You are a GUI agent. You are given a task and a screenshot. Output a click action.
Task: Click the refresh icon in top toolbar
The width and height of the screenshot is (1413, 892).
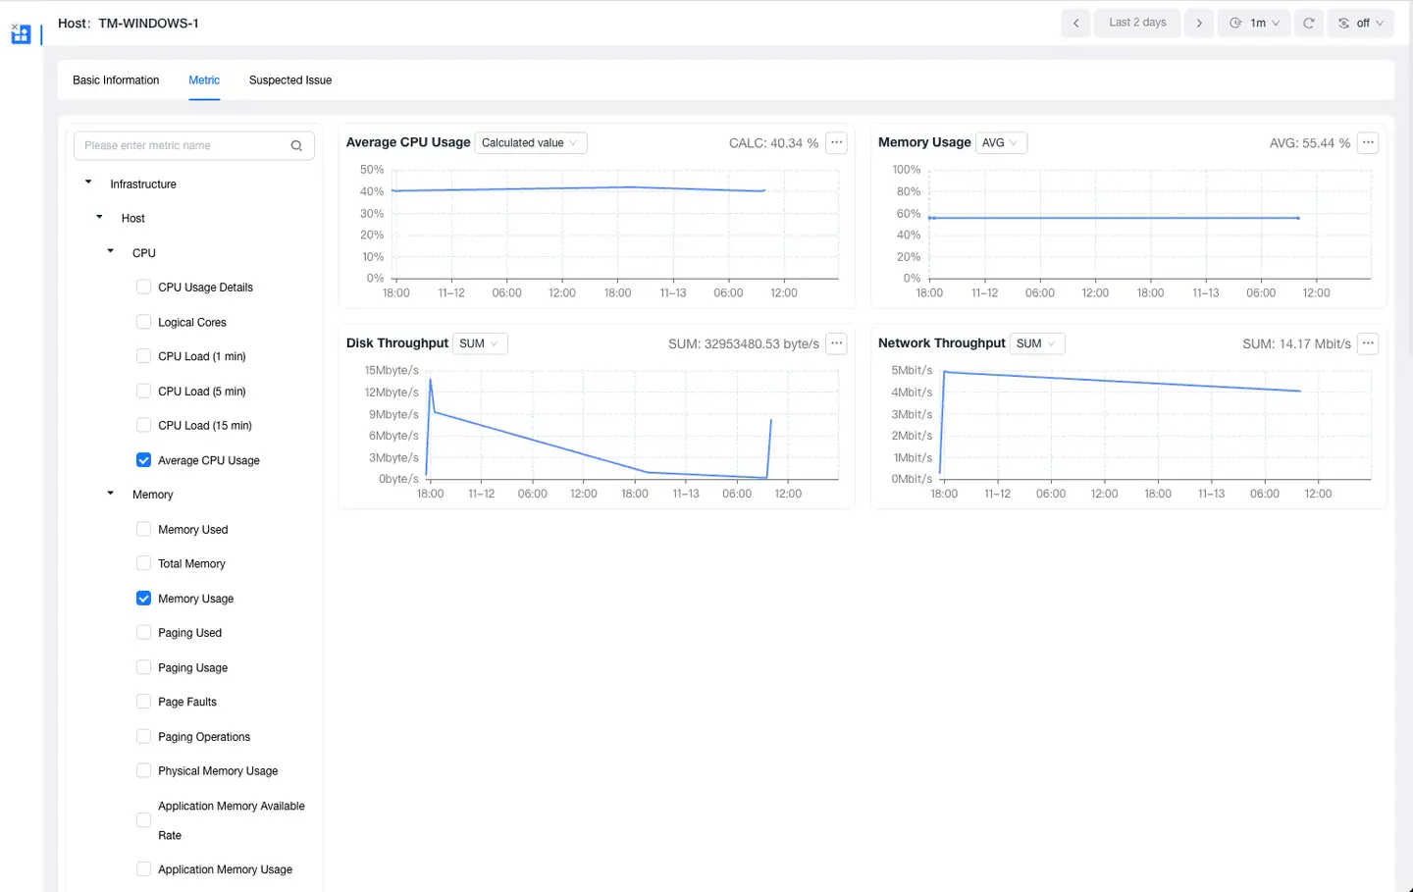tap(1308, 23)
